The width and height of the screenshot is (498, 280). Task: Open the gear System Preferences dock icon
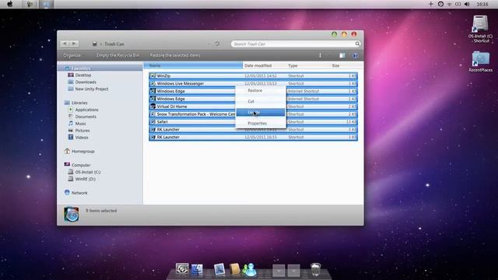coord(182,269)
